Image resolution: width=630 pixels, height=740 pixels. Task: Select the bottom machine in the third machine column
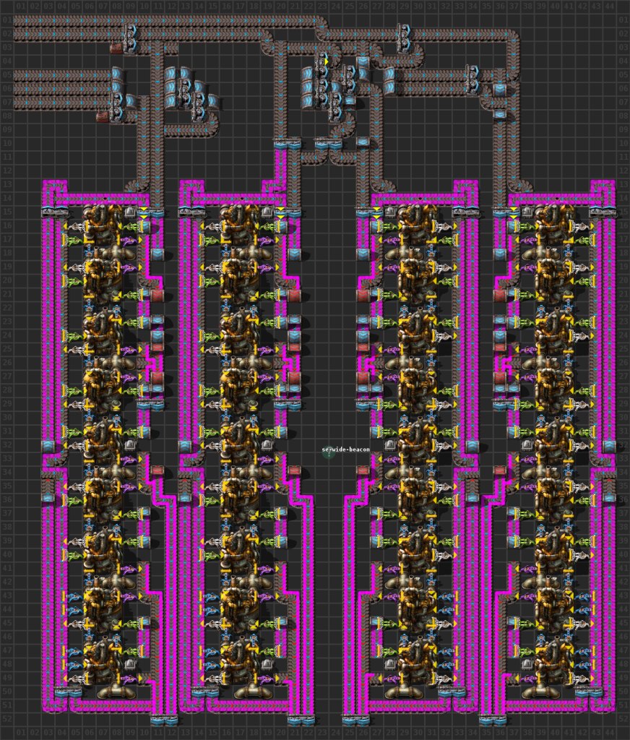418,663
